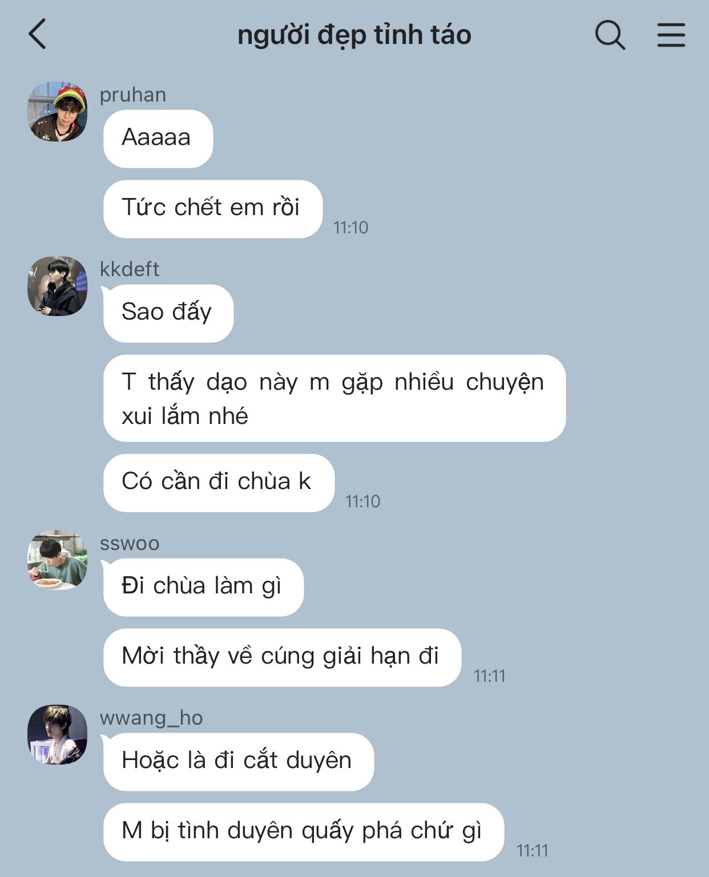Tap kkdeft's profile avatar
Image resolution: width=709 pixels, height=877 pixels.
click(58, 286)
